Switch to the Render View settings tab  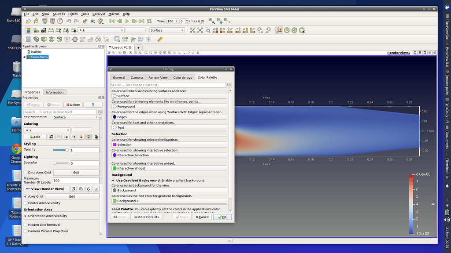click(x=158, y=77)
